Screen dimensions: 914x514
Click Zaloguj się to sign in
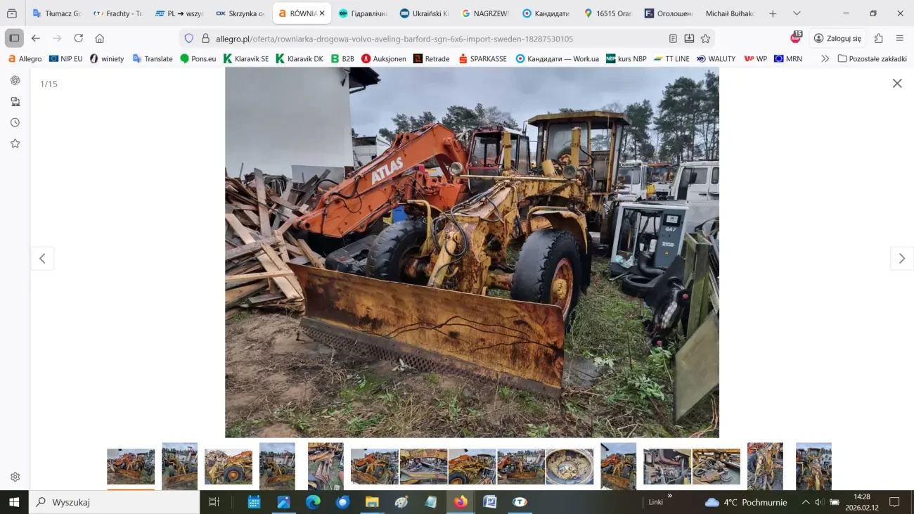pyautogui.click(x=837, y=38)
